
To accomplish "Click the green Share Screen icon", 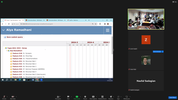I will coord(77,97).
